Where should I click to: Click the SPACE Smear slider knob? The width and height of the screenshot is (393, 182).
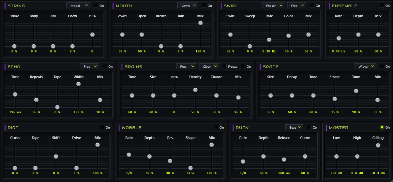pyautogui.click(x=335, y=99)
